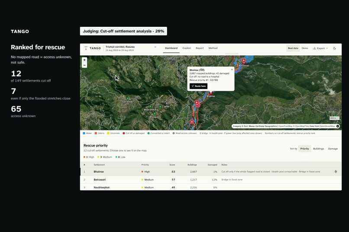Open the map attribution info icon

click(338, 126)
